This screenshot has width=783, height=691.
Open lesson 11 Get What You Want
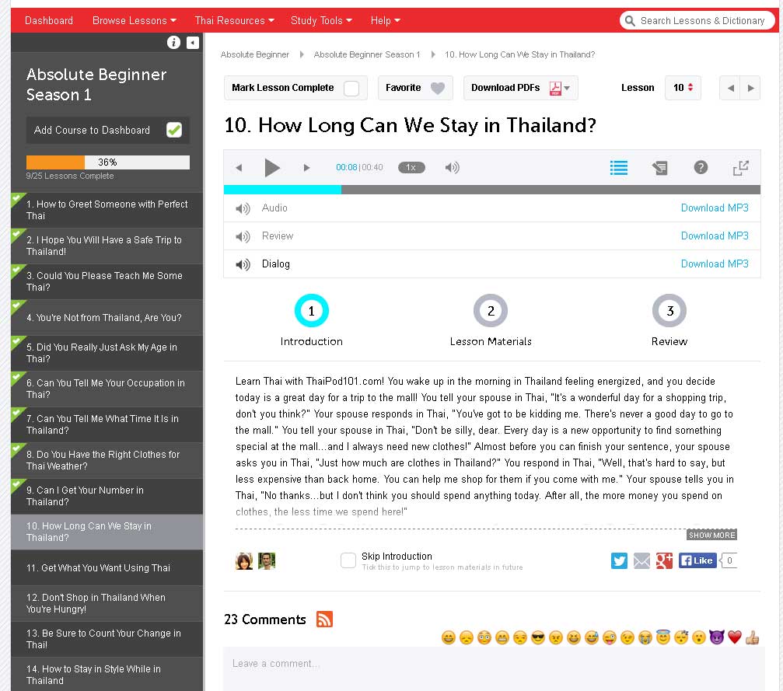pyautogui.click(x=107, y=568)
